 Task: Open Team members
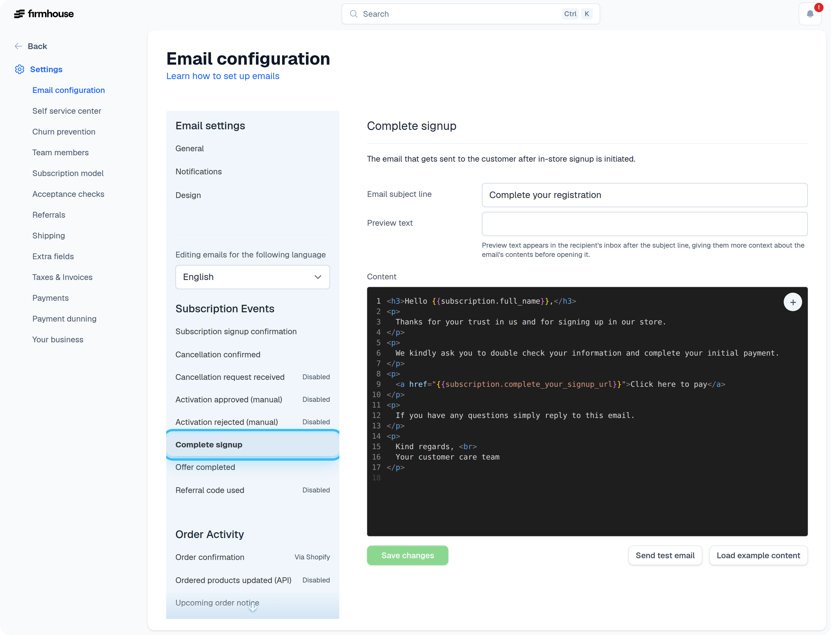pyautogui.click(x=60, y=152)
